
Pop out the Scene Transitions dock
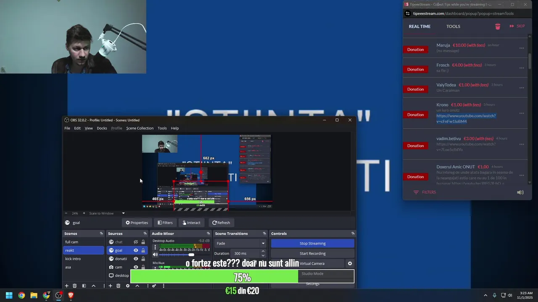(x=264, y=234)
